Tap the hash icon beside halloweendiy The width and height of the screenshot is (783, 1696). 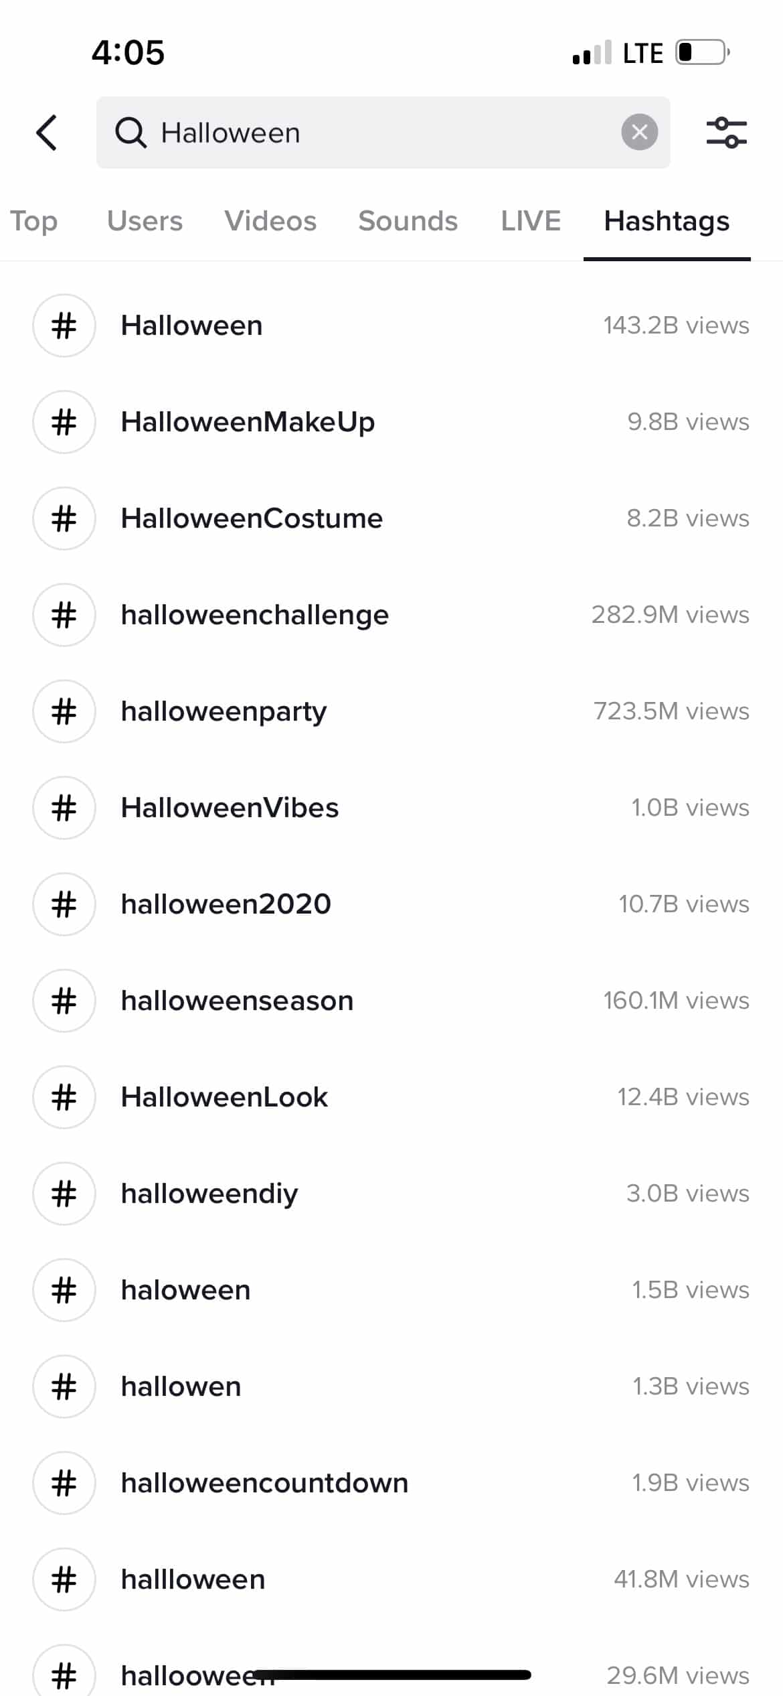click(x=64, y=1194)
